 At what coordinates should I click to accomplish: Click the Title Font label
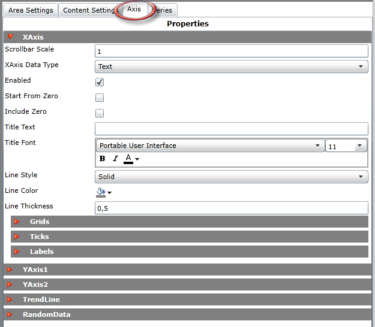20,143
